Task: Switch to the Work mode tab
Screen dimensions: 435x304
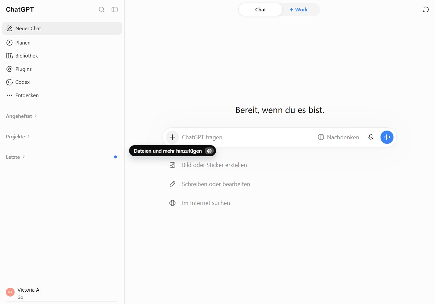Action: point(299,9)
